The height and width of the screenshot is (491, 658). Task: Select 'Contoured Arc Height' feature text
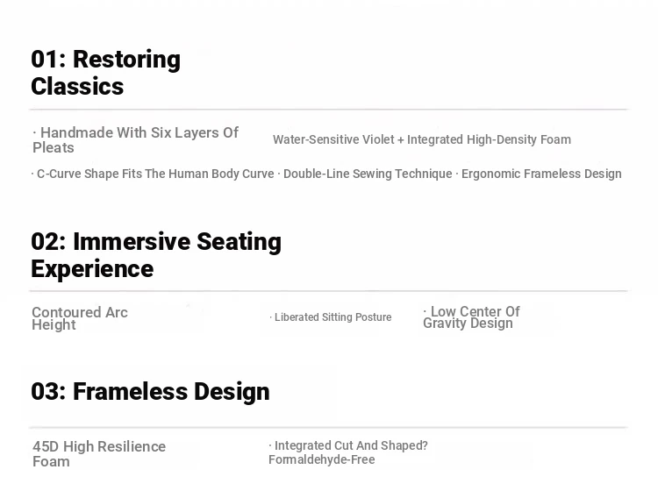(80, 318)
